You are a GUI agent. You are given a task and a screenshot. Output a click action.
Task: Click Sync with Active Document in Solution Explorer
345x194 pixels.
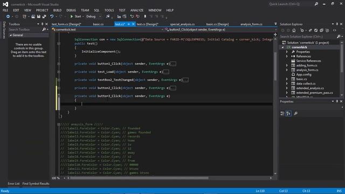coord(310,30)
